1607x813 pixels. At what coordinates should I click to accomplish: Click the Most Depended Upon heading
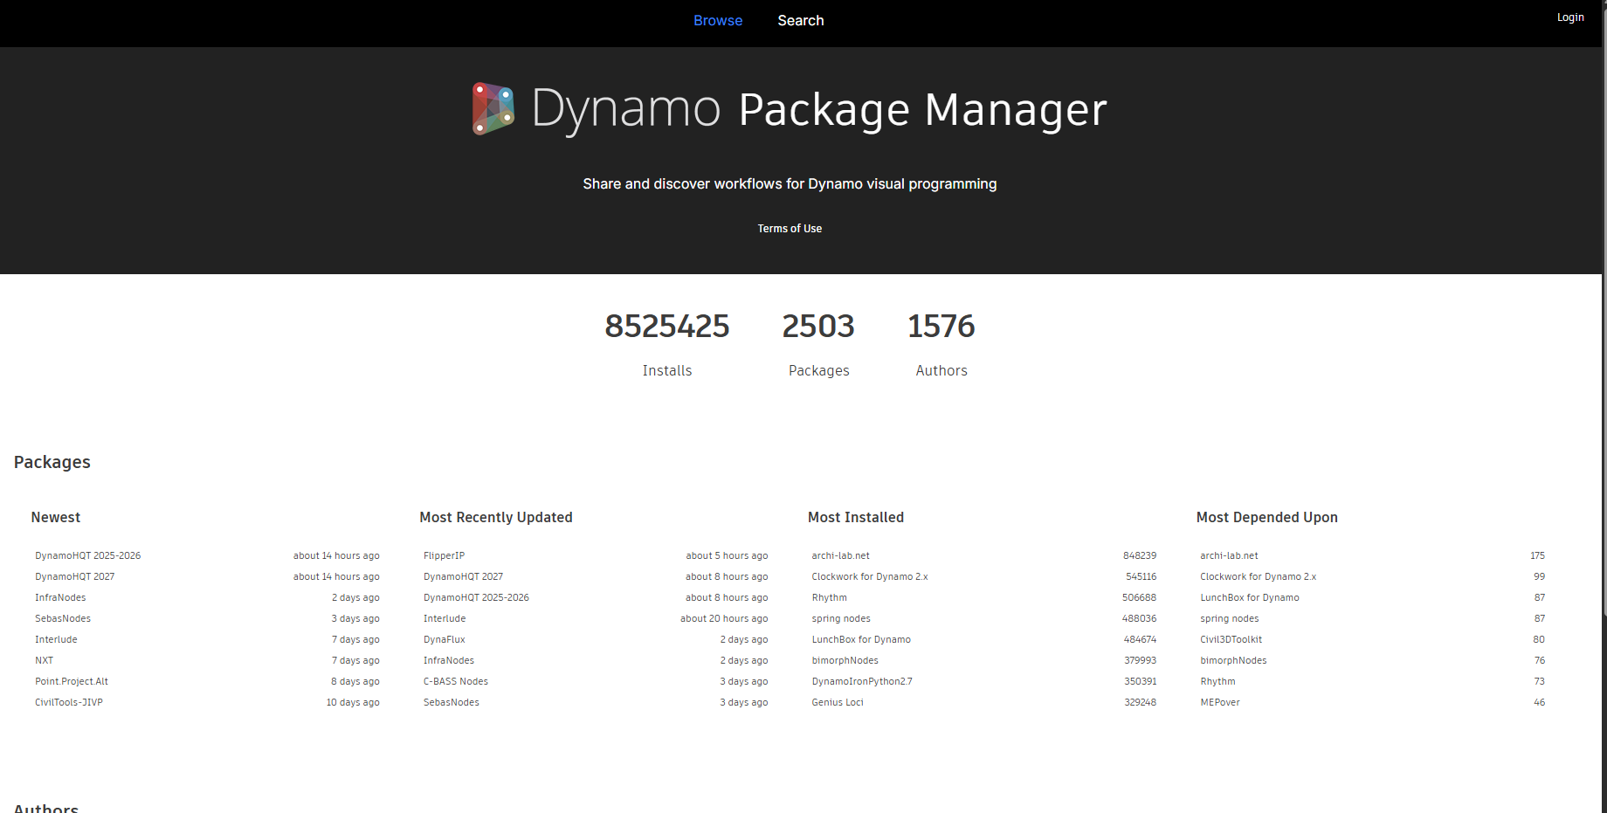(1267, 517)
